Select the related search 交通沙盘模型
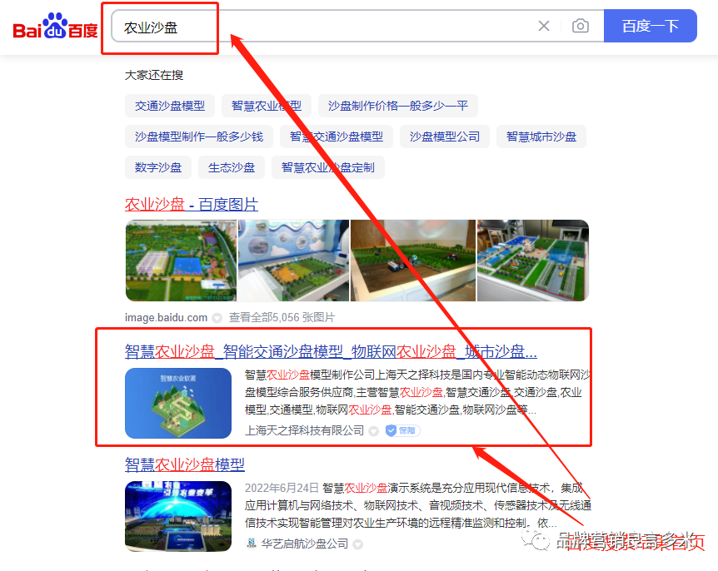 (170, 106)
